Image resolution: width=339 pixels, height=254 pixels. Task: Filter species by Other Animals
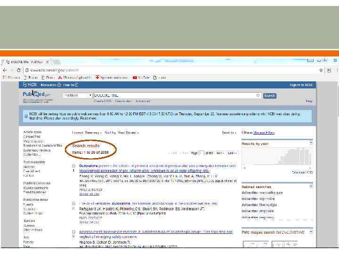tap(33, 230)
